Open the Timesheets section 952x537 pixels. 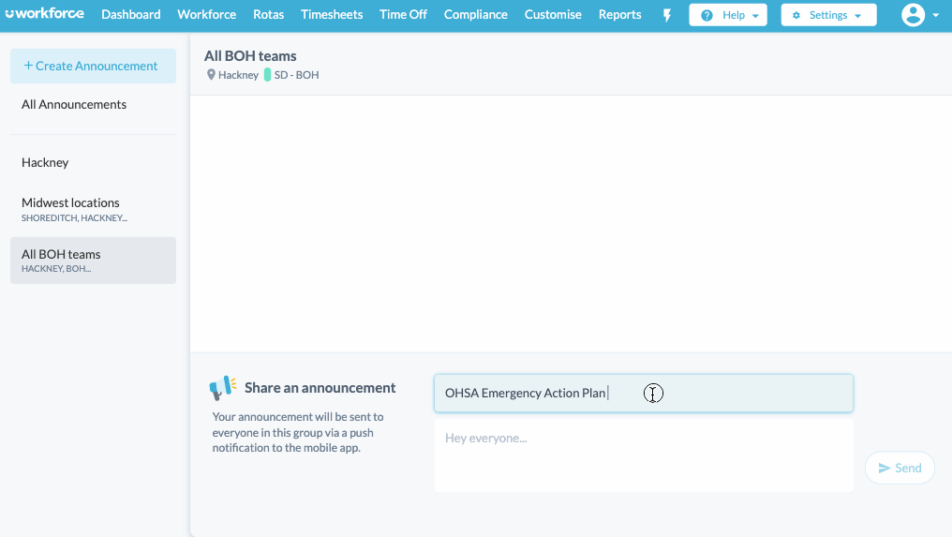pos(332,15)
